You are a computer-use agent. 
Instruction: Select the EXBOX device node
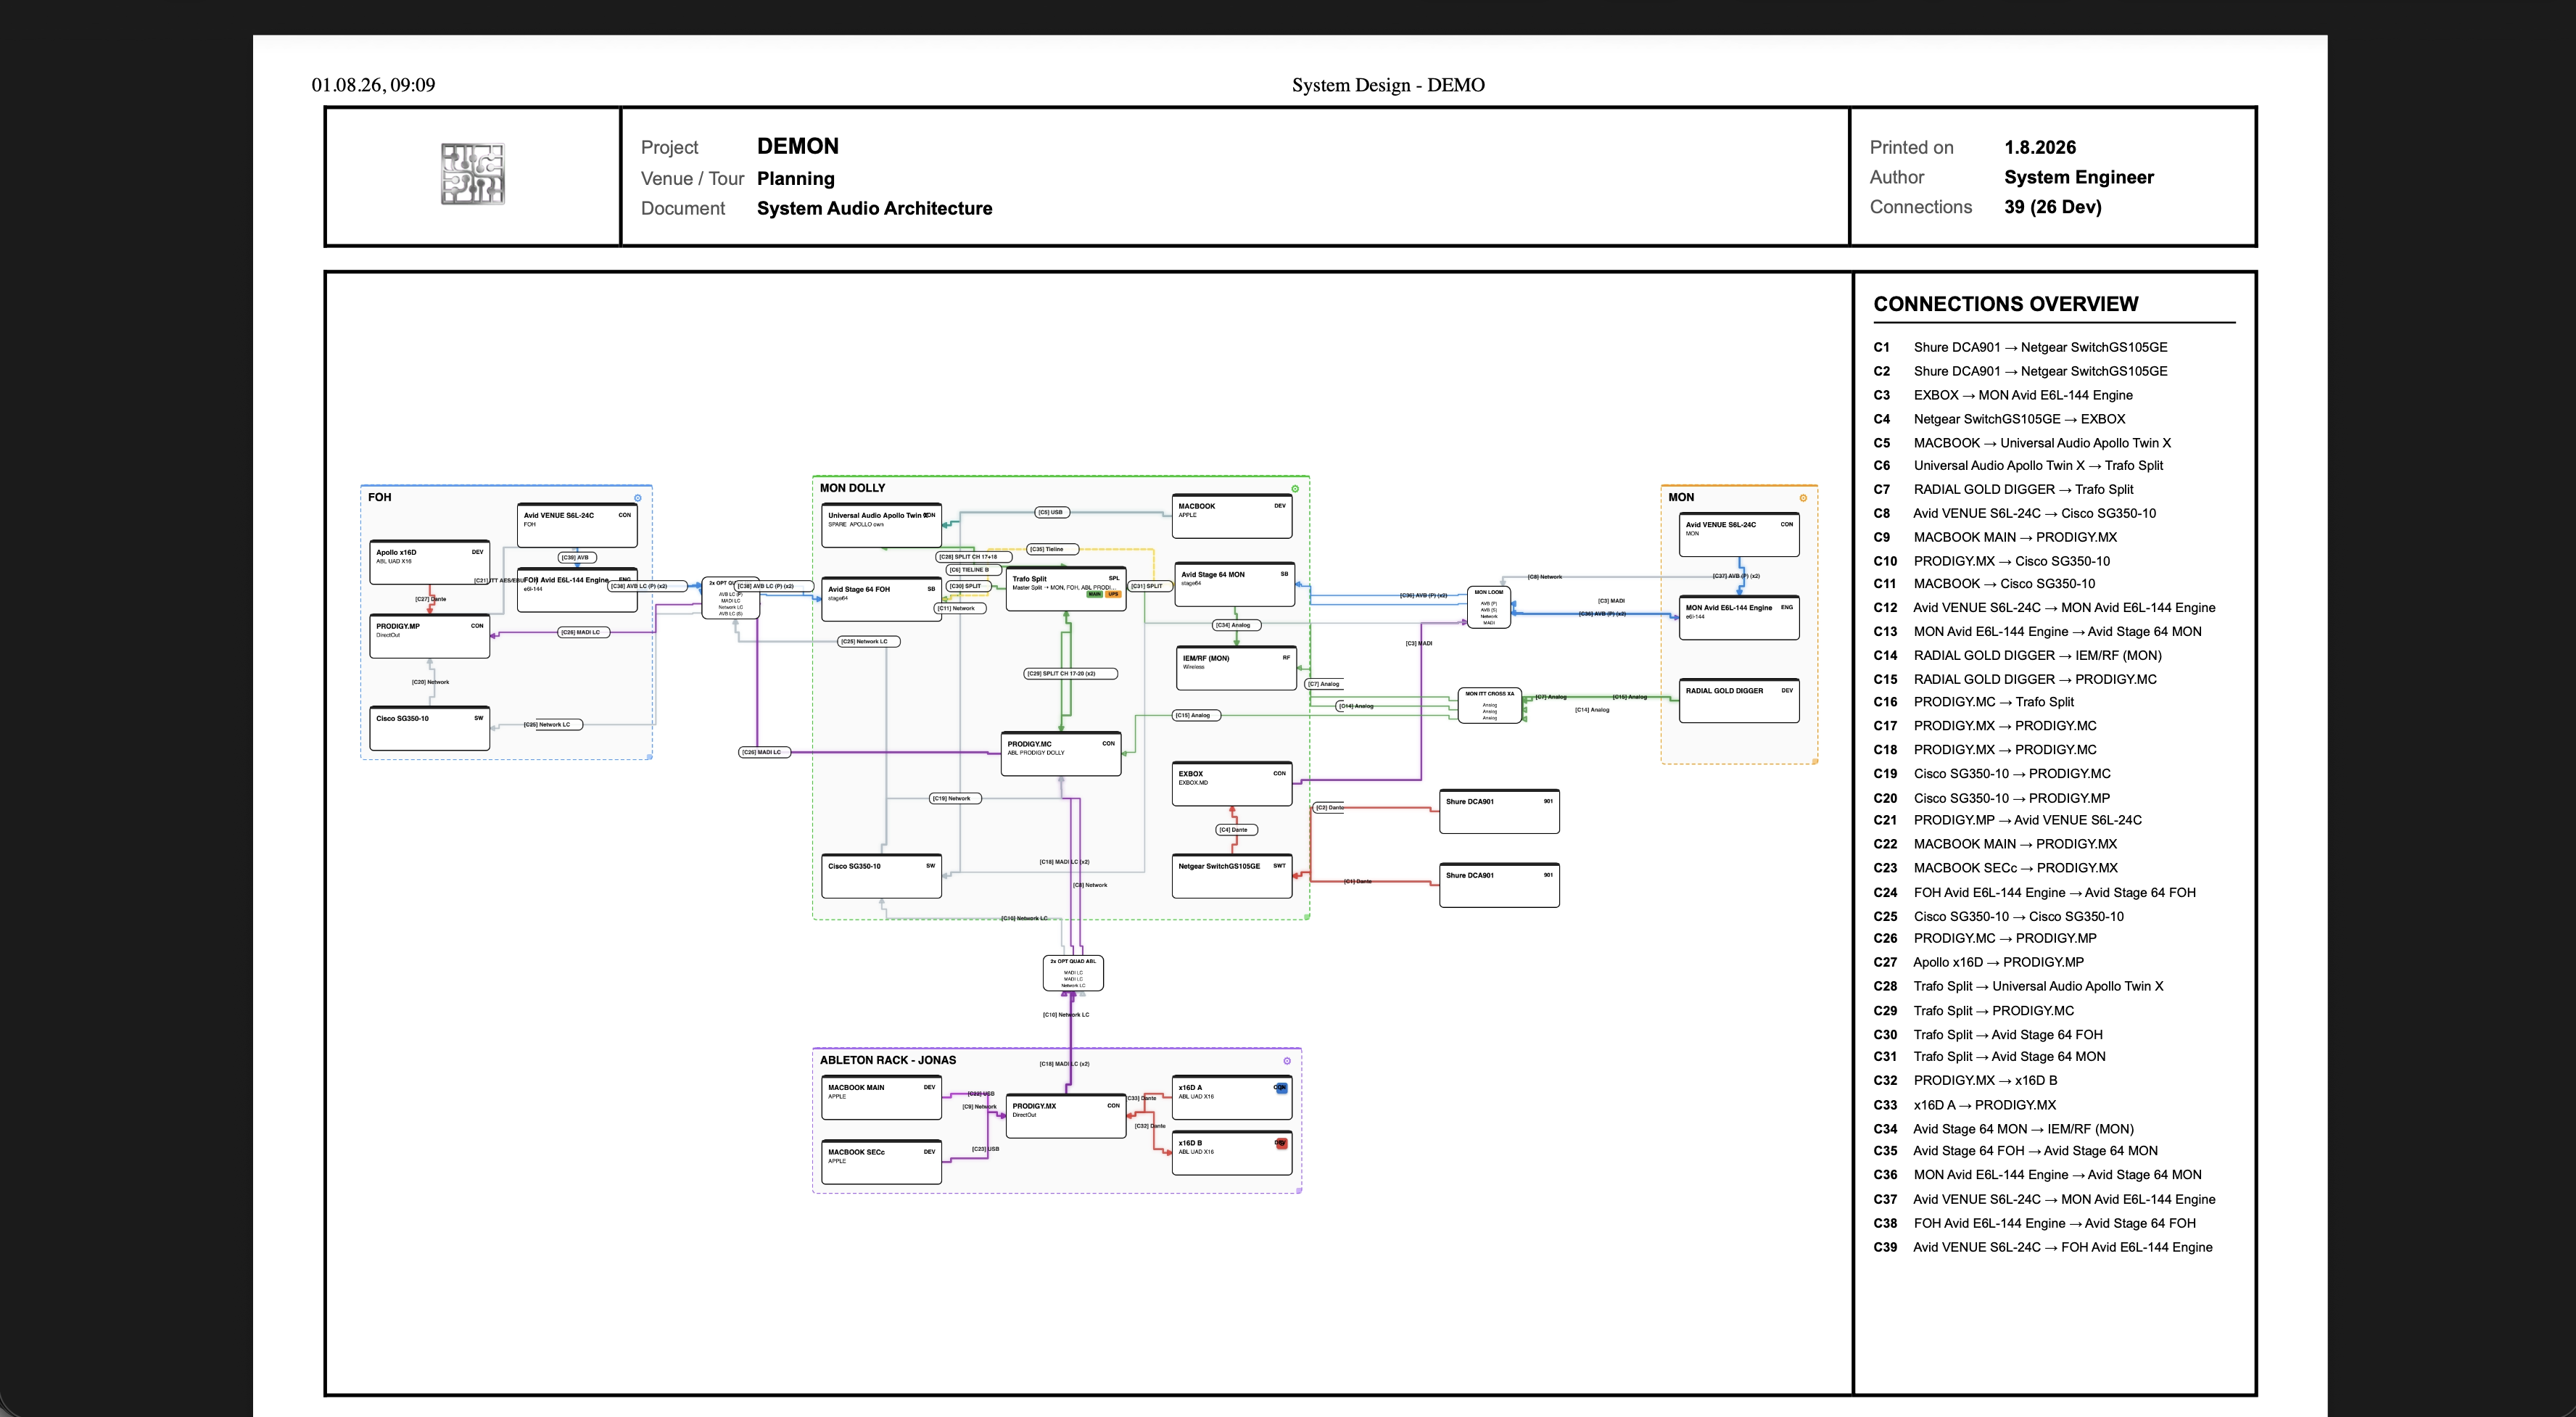tap(1232, 784)
